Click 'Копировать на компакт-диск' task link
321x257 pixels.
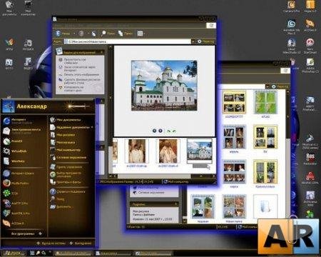click(71, 89)
